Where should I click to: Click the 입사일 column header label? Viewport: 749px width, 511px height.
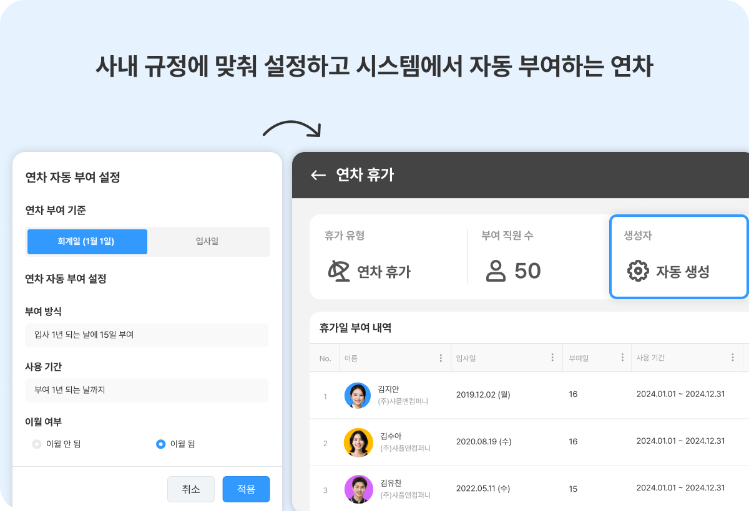click(x=466, y=358)
